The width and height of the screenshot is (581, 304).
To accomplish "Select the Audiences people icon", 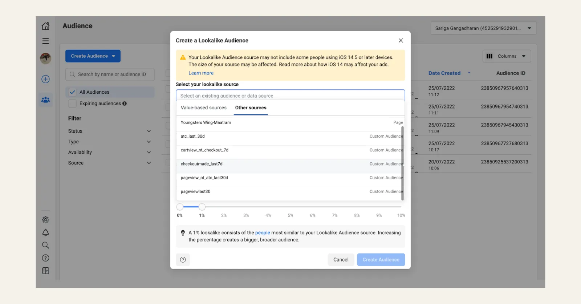I will pos(45,100).
